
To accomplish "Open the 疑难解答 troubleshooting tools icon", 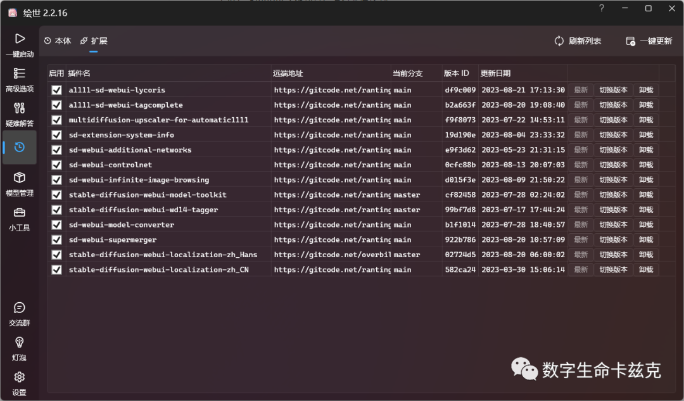I will (20, 108).
